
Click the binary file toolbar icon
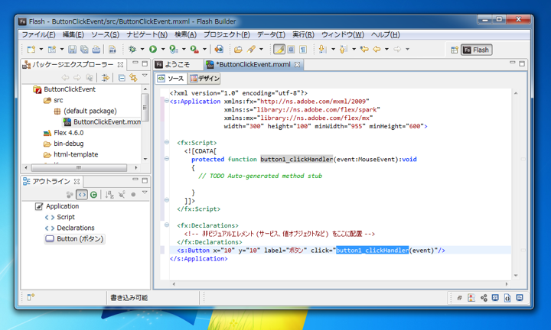point(112,50)
